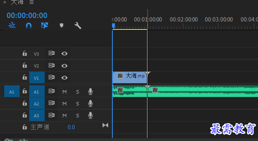
Task: Hide V2 track output with eye
Action: 64,66
